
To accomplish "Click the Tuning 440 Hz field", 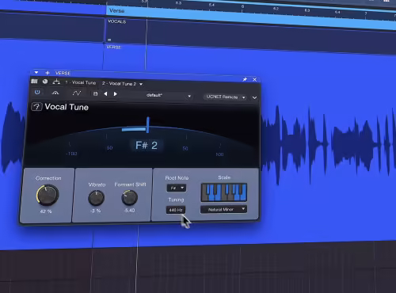I will [176, 210].
